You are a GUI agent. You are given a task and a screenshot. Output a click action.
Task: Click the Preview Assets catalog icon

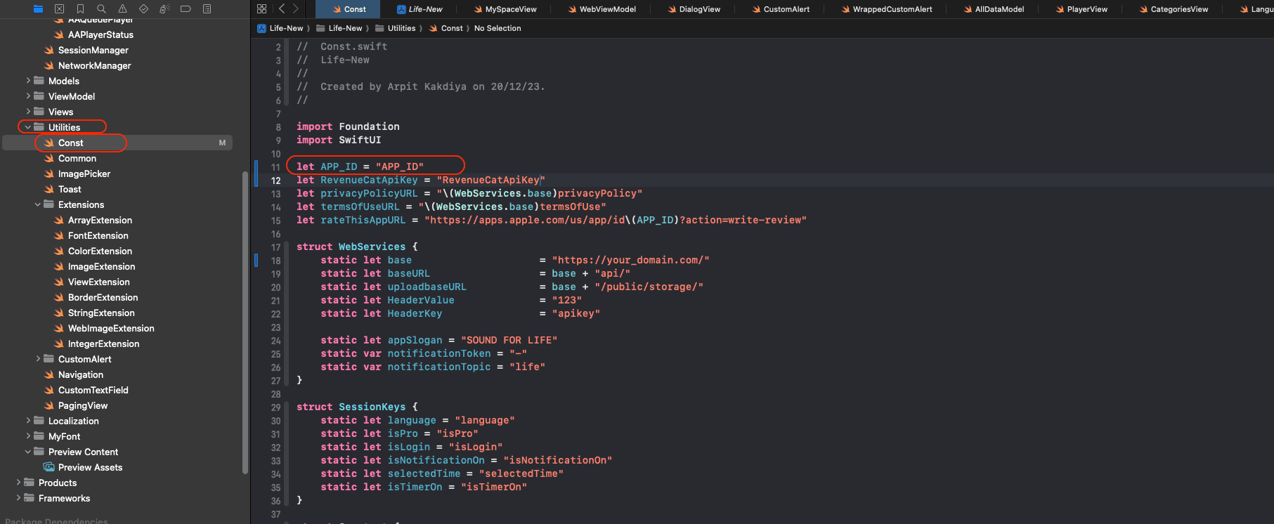pyautogui.click(x=49, y=467)
